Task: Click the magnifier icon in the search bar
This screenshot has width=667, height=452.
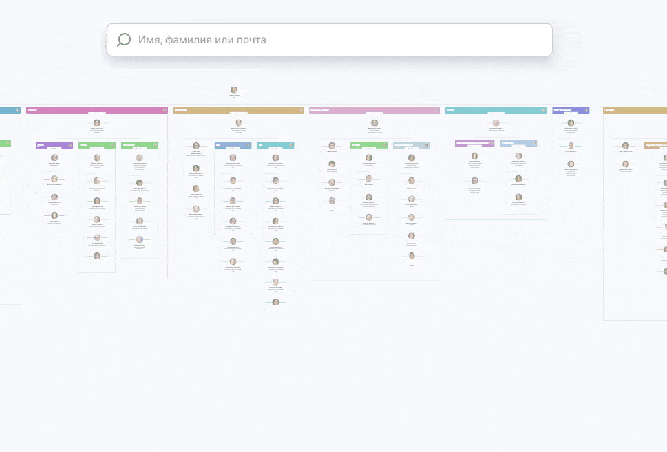Action: [124, 40]
